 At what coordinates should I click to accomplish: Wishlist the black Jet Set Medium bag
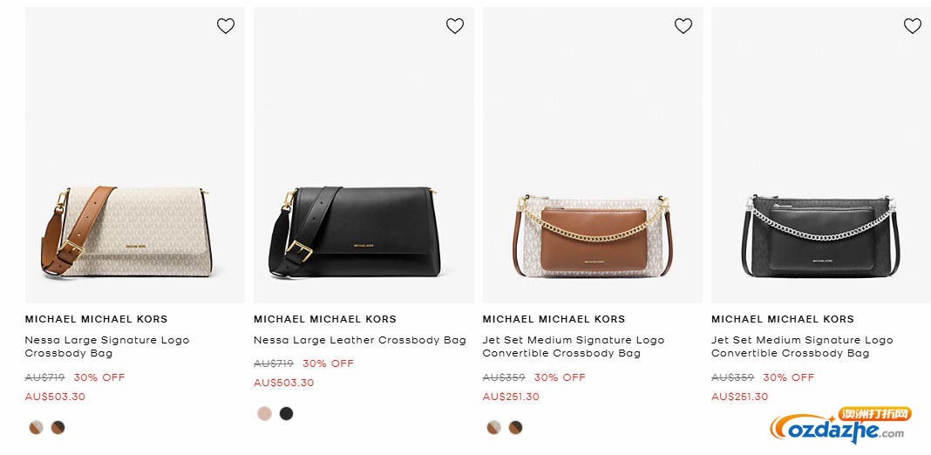(913, 26)
